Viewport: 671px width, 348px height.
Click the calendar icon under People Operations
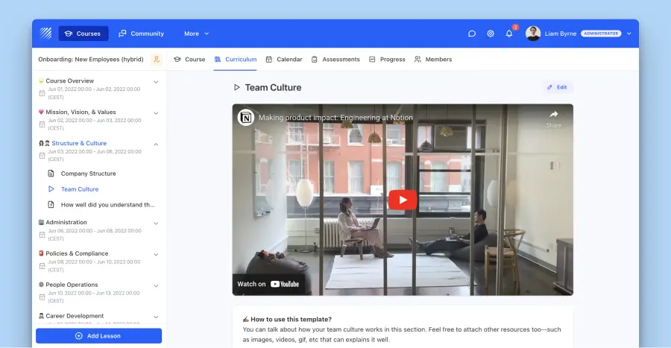pos(42,297)
